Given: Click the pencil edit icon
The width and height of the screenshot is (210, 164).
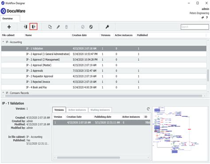Looking at the screenshot, I should pyautogui.click(x=58, y=27).
